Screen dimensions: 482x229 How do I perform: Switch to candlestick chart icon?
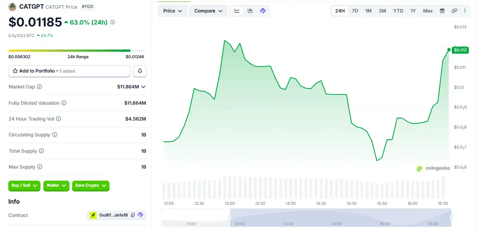[250, 11]
